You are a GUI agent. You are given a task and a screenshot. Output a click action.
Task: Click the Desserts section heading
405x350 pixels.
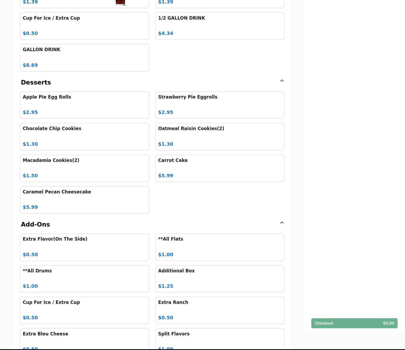tap(36, 82)
